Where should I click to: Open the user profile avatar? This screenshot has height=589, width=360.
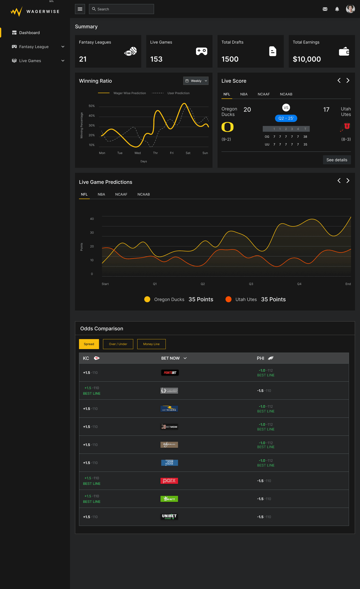350,9
